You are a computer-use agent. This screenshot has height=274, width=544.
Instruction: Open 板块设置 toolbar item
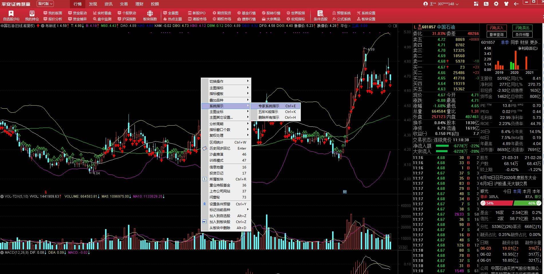click(366, 19)
